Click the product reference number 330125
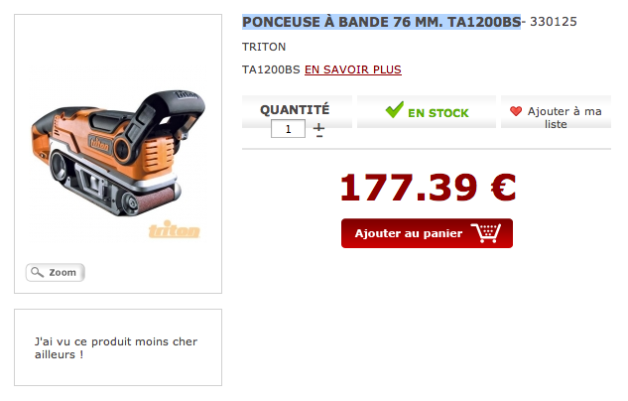 tap(554, 22)
